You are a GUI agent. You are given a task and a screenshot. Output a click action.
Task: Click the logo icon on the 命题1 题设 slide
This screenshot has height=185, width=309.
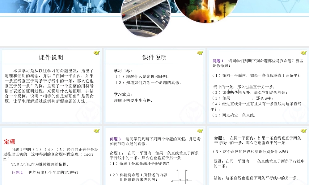[x=303, y=131]
